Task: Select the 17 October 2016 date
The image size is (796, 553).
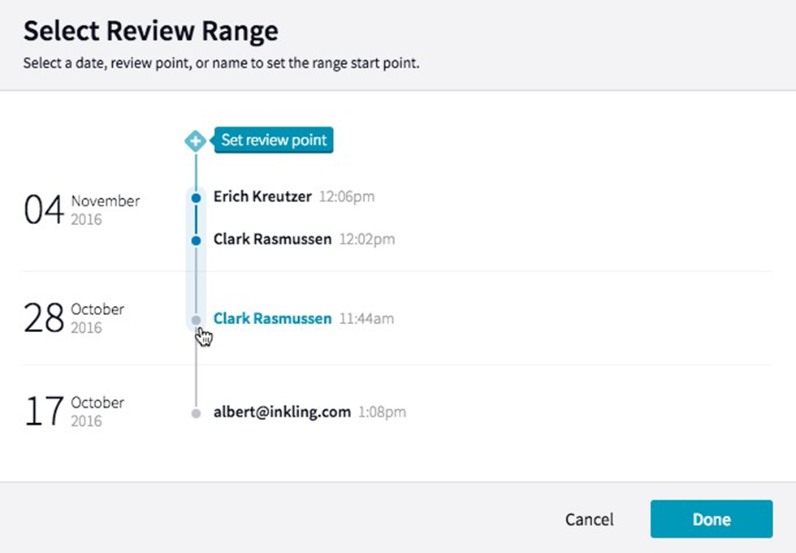Action: [x=73, y=412]
